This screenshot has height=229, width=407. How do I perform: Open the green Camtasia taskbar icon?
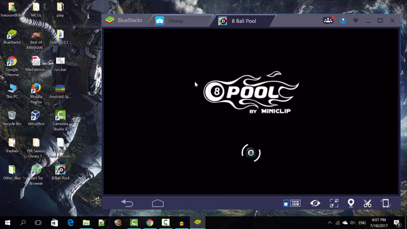[x=134, y=223]
